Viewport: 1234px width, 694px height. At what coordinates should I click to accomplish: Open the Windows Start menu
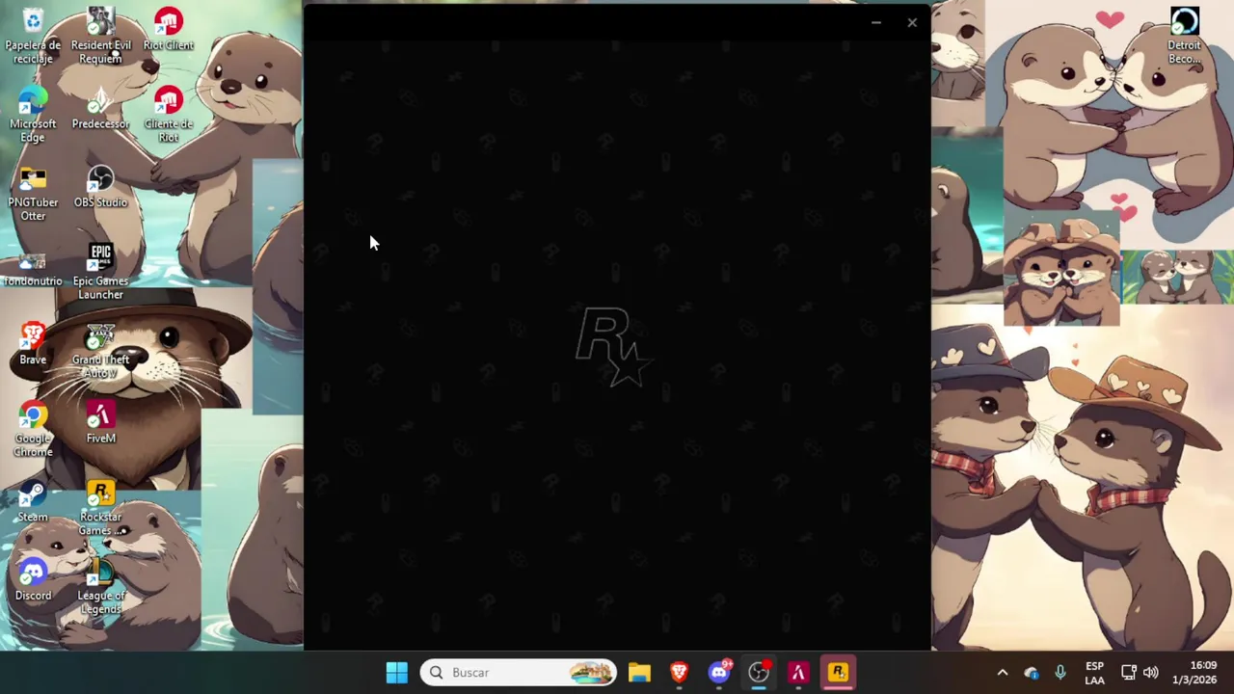point(396,672)
